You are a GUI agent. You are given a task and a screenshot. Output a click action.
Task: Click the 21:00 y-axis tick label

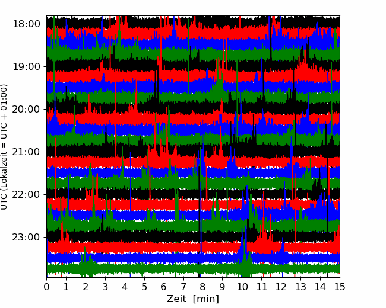26,152
